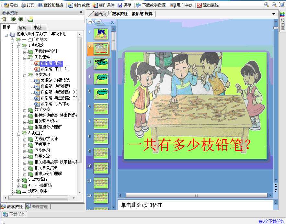This screenshot has height=224, width=286.
Task: Open 查找和替换 (Find and Replace)
Action: [50, 5]
